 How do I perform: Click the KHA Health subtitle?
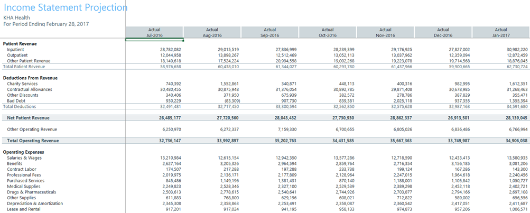coord(16,17)
